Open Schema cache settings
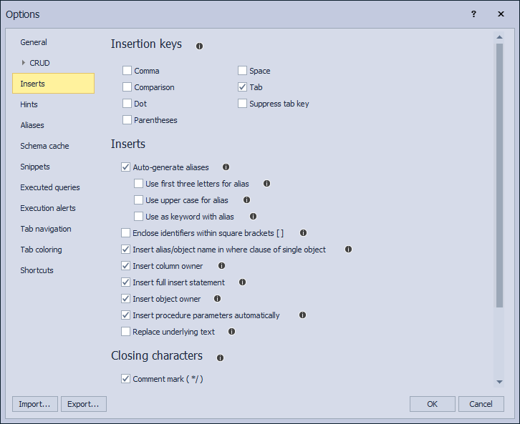 click(x=44, y=146)
